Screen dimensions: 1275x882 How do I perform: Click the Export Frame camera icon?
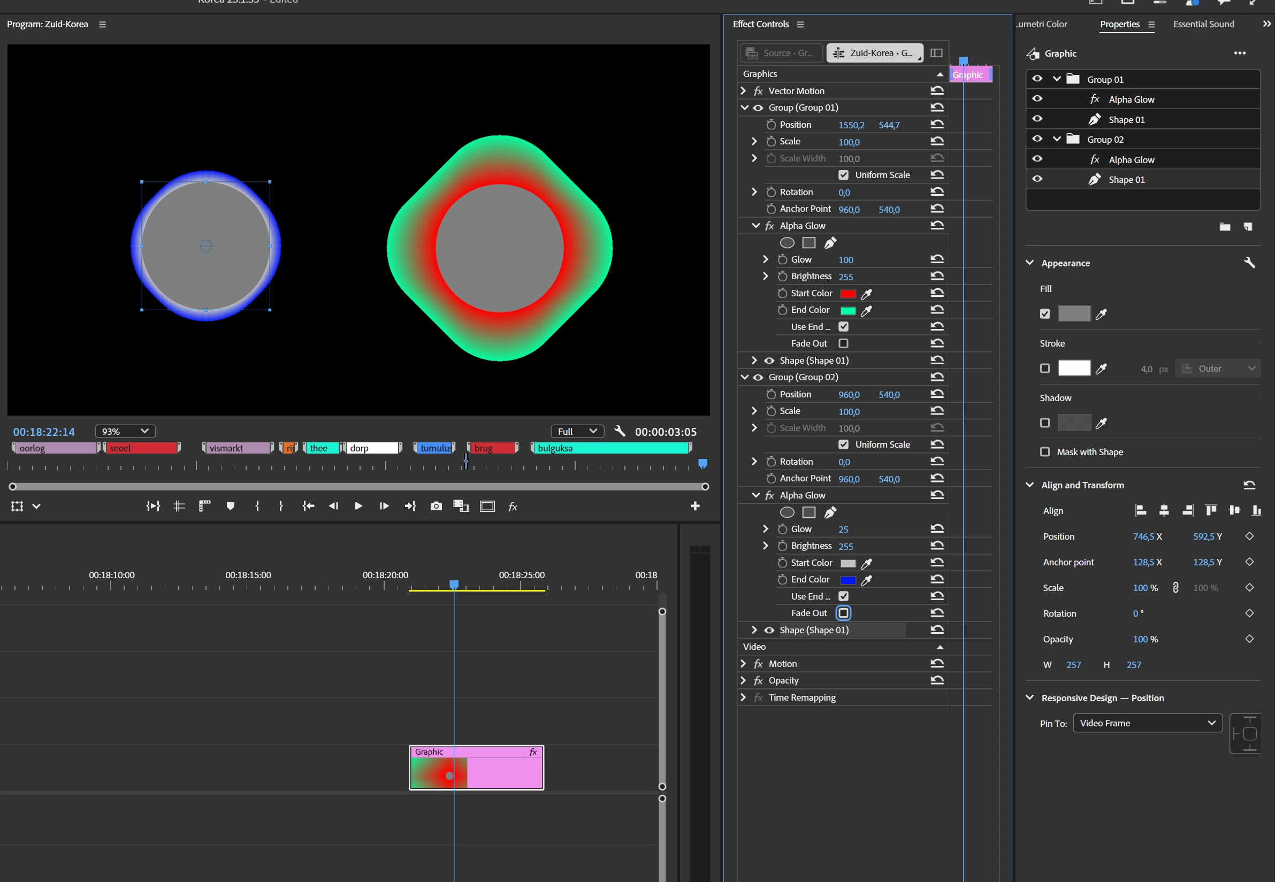[x=436, y=506]
